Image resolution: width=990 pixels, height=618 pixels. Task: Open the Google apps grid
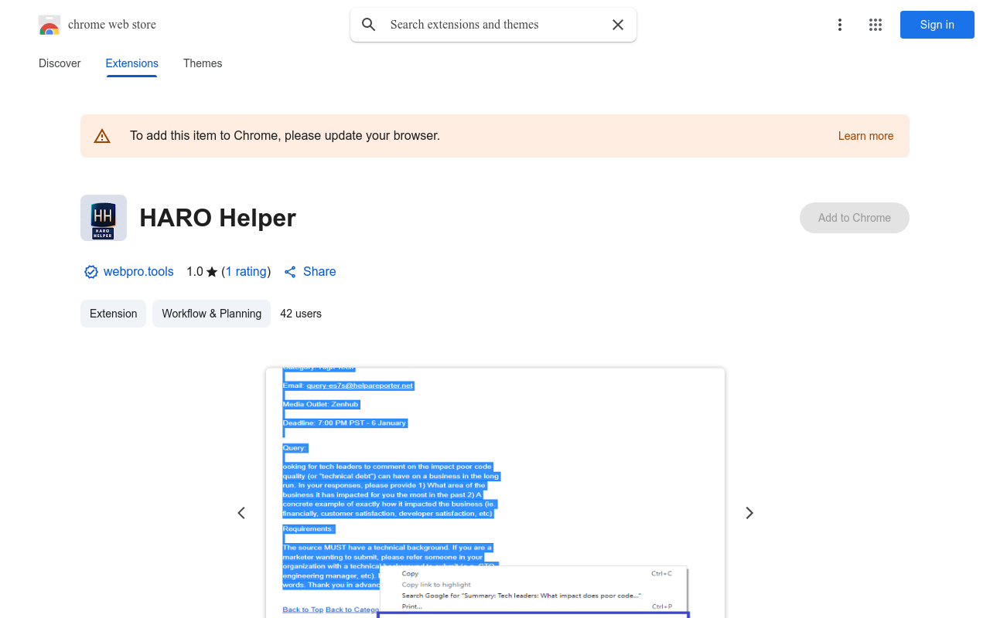click(x=876, y=25)
